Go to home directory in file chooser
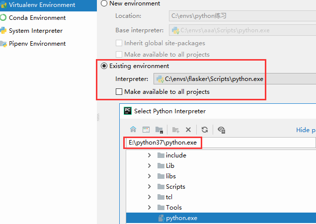The image size is (316, 224). coord(133,130)
